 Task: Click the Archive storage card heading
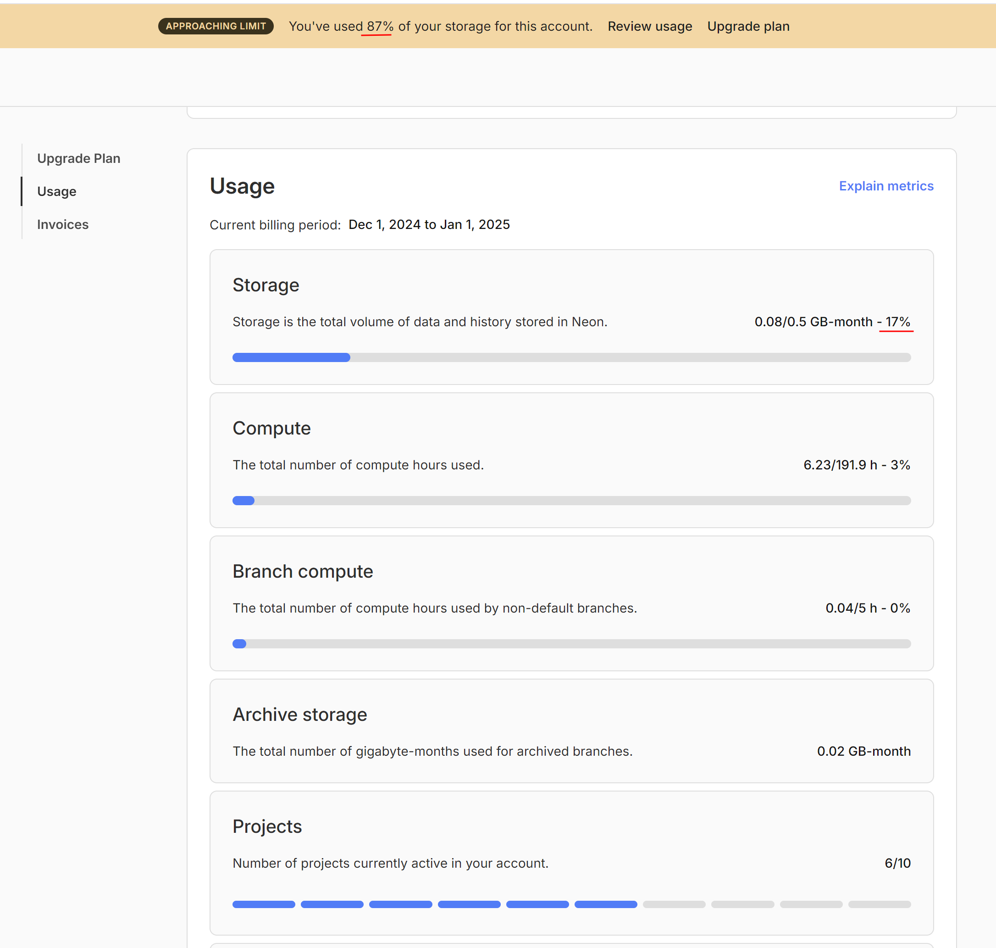[x=299, y=715]
